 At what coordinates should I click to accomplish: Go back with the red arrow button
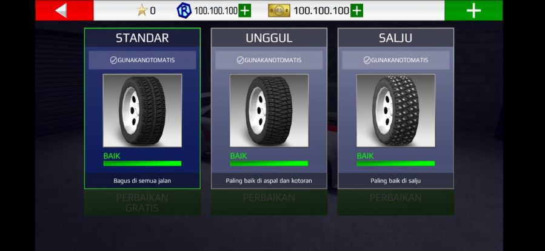coord(64,10)
